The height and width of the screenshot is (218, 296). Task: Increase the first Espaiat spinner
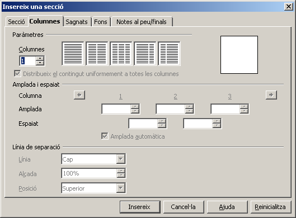(x=162, y=121)
